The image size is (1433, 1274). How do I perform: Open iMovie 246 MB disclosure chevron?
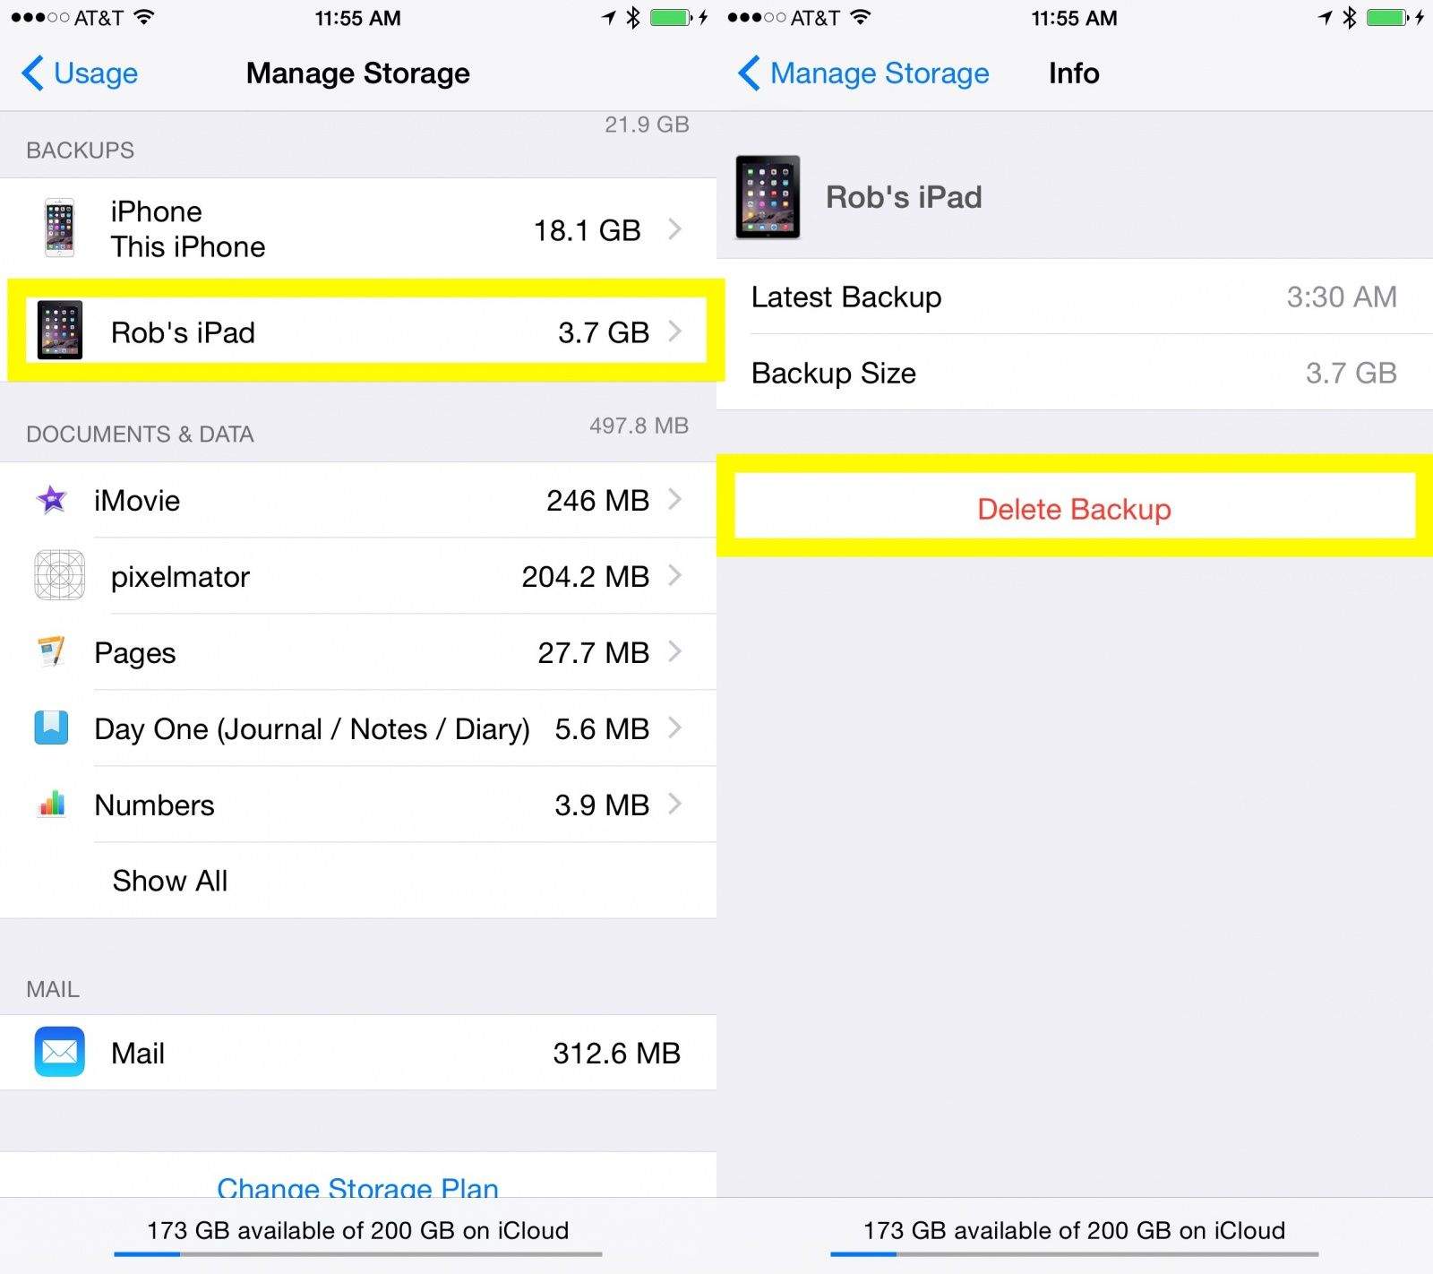(x=675, y=499)
